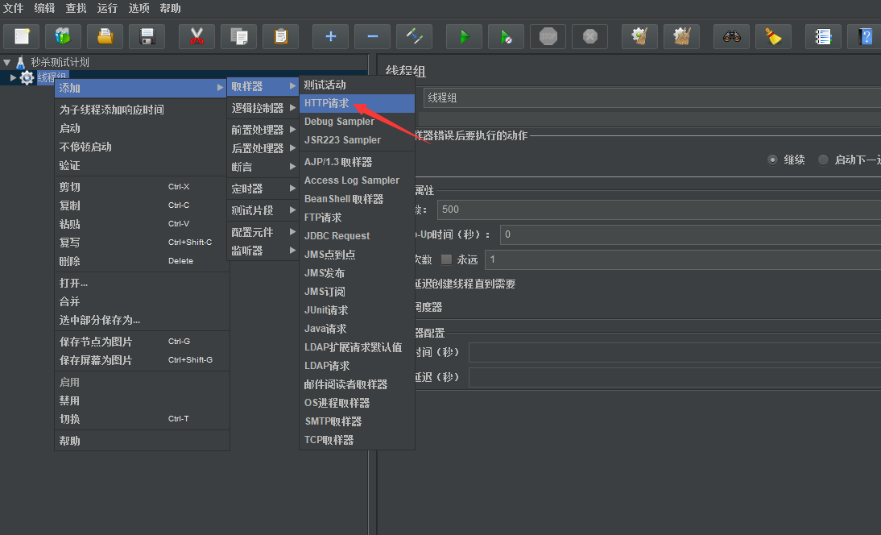This screenshot has width=881, height=535.
Task: Select 禁用 in context menu
Action: [142, 400]
